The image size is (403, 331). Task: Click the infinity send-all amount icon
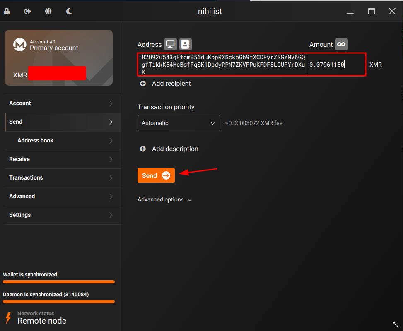[x=341, y=44]
